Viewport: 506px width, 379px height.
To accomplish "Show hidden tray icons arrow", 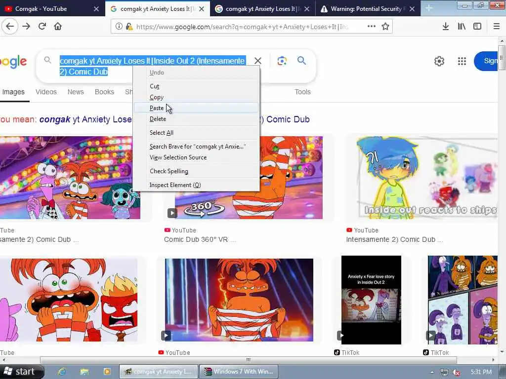I will 432,372.
